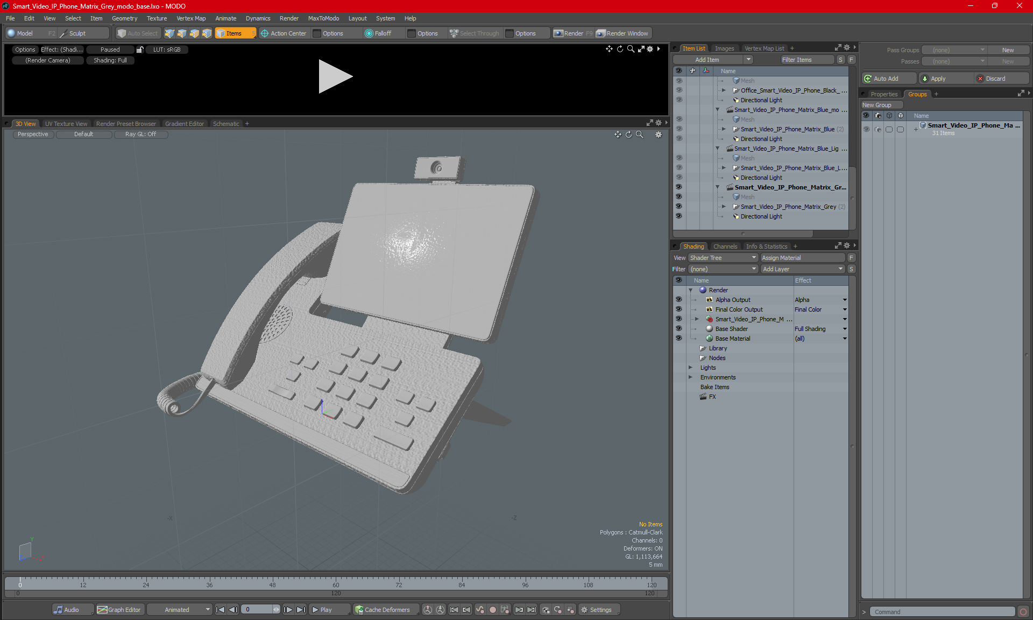Image resolution: width=1033 pixels, height=620 pixels.
Task: Activate the Items selection mode
Action: pyautogui.click(x=235, y=33)
